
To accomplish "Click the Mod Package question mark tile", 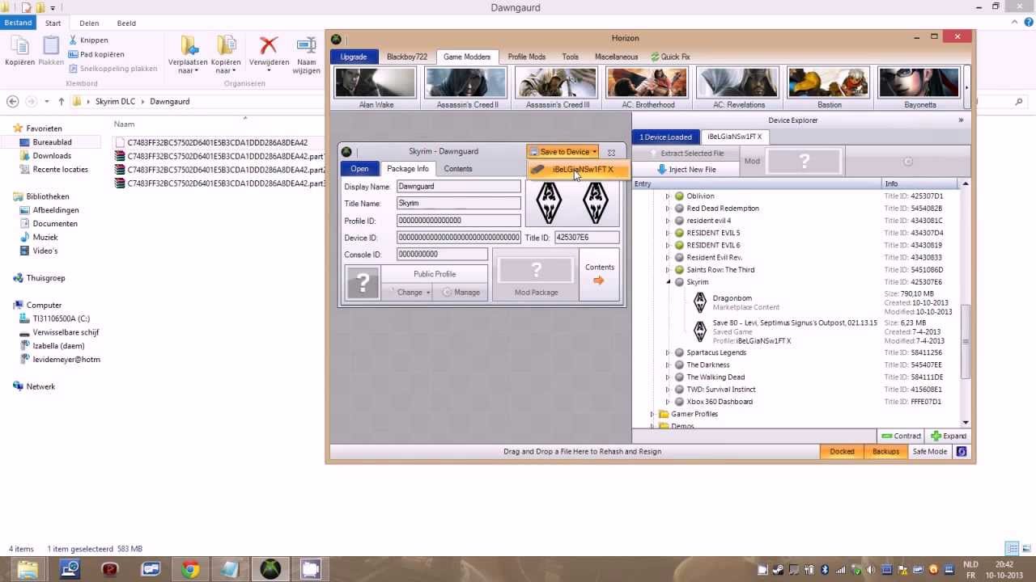I will 536,271.
